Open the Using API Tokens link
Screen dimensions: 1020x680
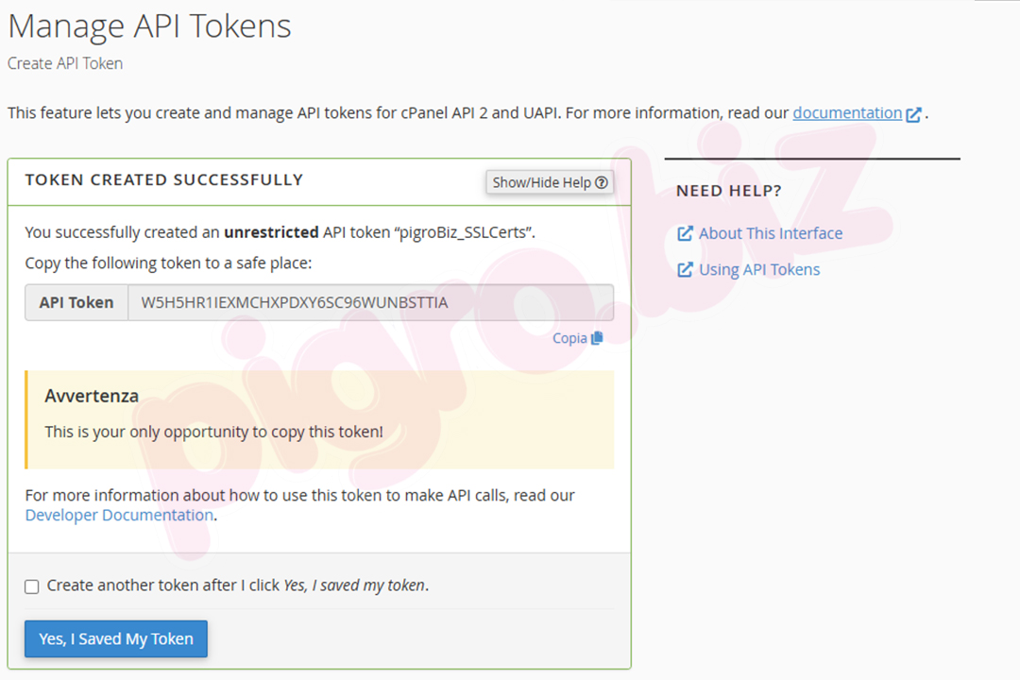759,270
